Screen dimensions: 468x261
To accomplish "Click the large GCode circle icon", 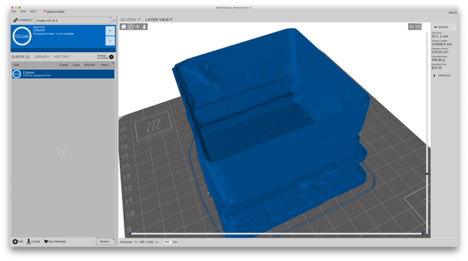I will click(22, 36).
